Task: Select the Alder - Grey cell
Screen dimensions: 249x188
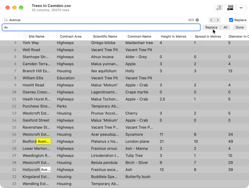Action: pyautogui.click(x=139, y=57)
